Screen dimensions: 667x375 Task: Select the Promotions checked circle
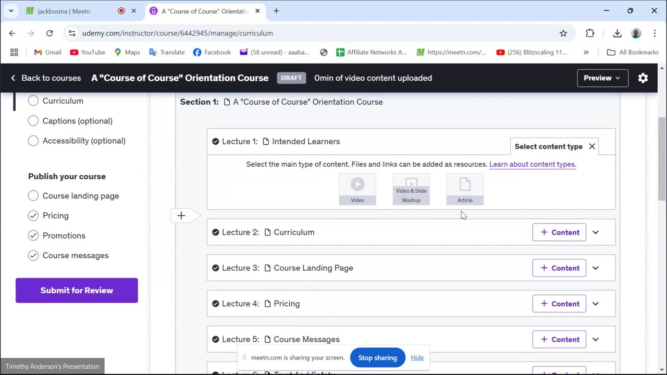click(33, 235)
